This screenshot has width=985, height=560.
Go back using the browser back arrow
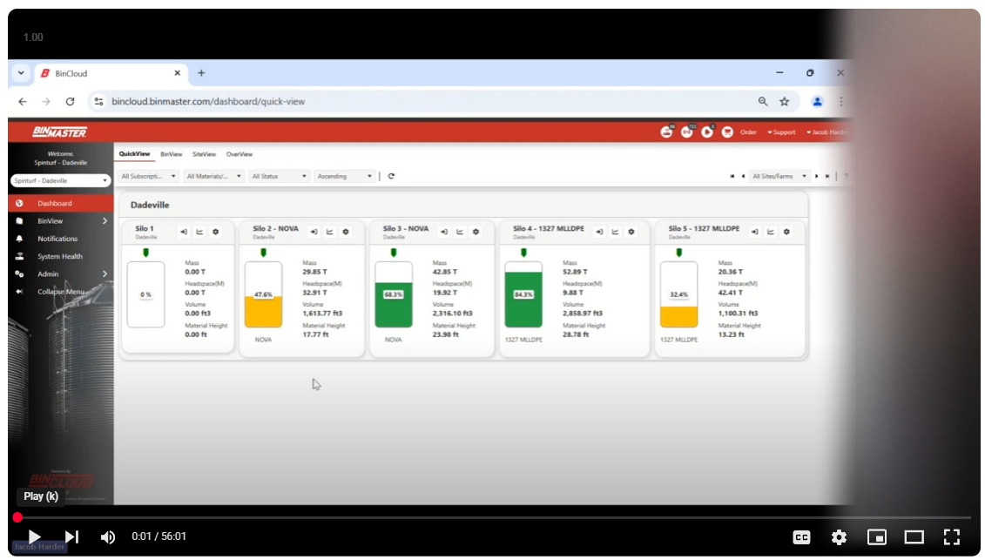pyautogui.click(x=23, y=102)
